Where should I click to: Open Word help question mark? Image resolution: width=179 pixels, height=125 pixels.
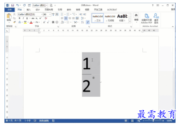coord(153,5)
